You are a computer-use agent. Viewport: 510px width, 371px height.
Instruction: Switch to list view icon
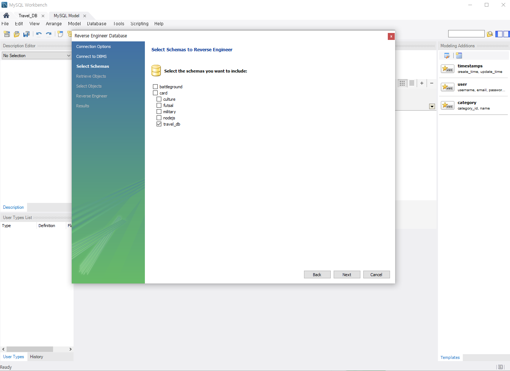point(412,83)
